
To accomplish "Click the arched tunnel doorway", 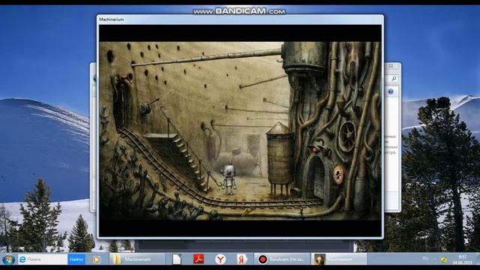I will [316, 179].
